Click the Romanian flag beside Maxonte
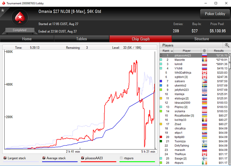This screenshot has height=166, width=231. point(205,60)
